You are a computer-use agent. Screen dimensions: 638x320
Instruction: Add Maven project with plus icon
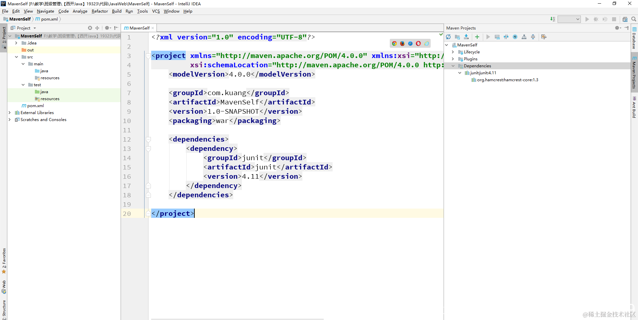click(477, 37)
